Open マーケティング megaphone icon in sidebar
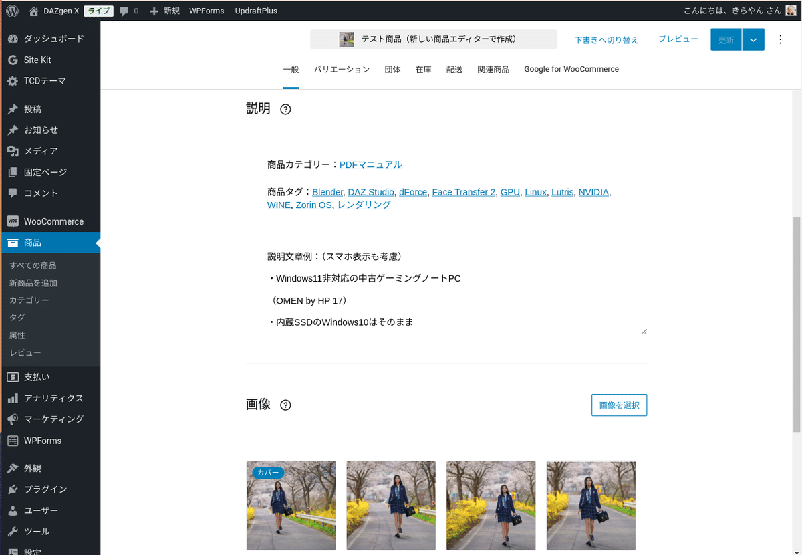Screen dimensions: 802x555 (13, 419)
